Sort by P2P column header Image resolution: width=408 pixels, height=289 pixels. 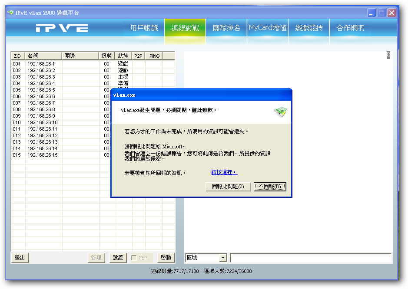pyautogui.click(x=138, y=56)
